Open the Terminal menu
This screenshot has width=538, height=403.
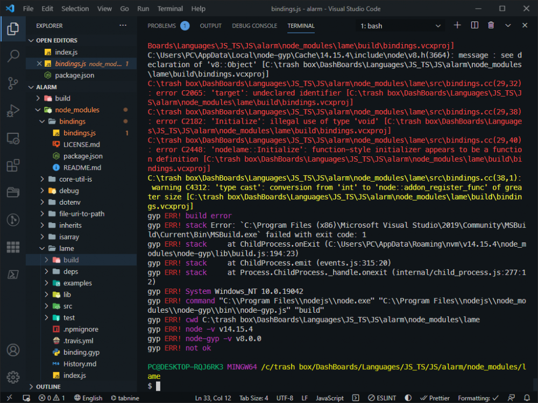(x=170, y=9)
